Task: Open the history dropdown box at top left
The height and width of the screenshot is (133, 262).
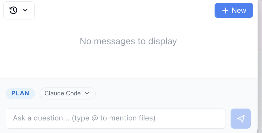Action: [19, 10]
